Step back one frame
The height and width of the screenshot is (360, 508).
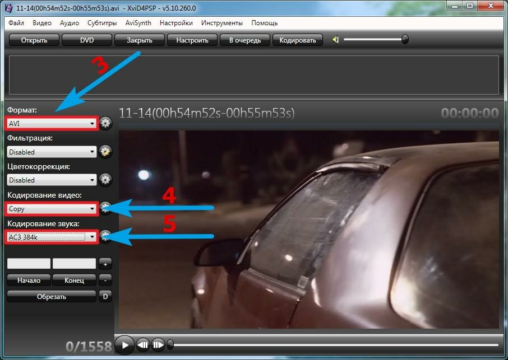(143, 345)
